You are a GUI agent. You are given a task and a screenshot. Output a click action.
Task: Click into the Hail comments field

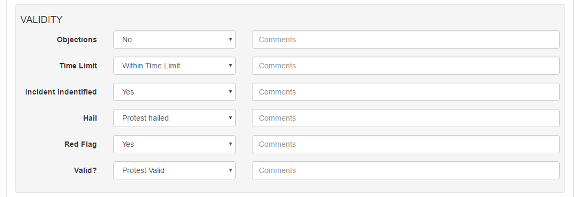[x=405, y=118]
